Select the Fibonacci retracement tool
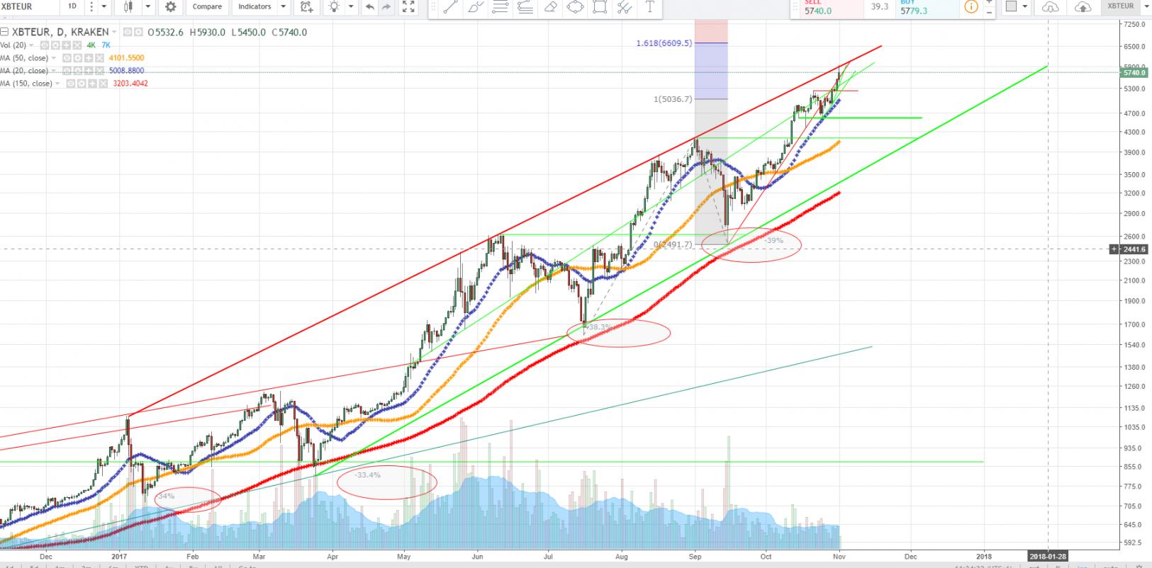 coord(525,7)
